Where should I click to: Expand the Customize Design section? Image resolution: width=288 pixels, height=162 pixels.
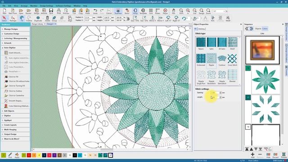[15, 34]
